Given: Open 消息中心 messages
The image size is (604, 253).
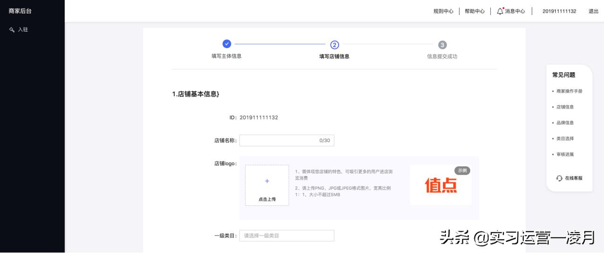Looking at the screenshot, I should 515,11.
